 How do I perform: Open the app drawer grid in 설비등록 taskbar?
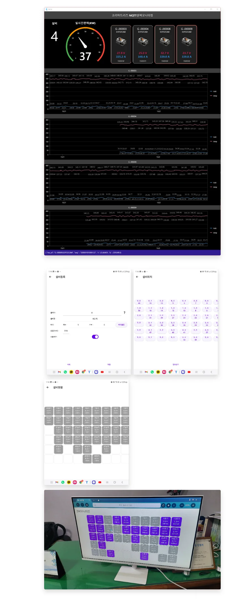click(54, 372)
